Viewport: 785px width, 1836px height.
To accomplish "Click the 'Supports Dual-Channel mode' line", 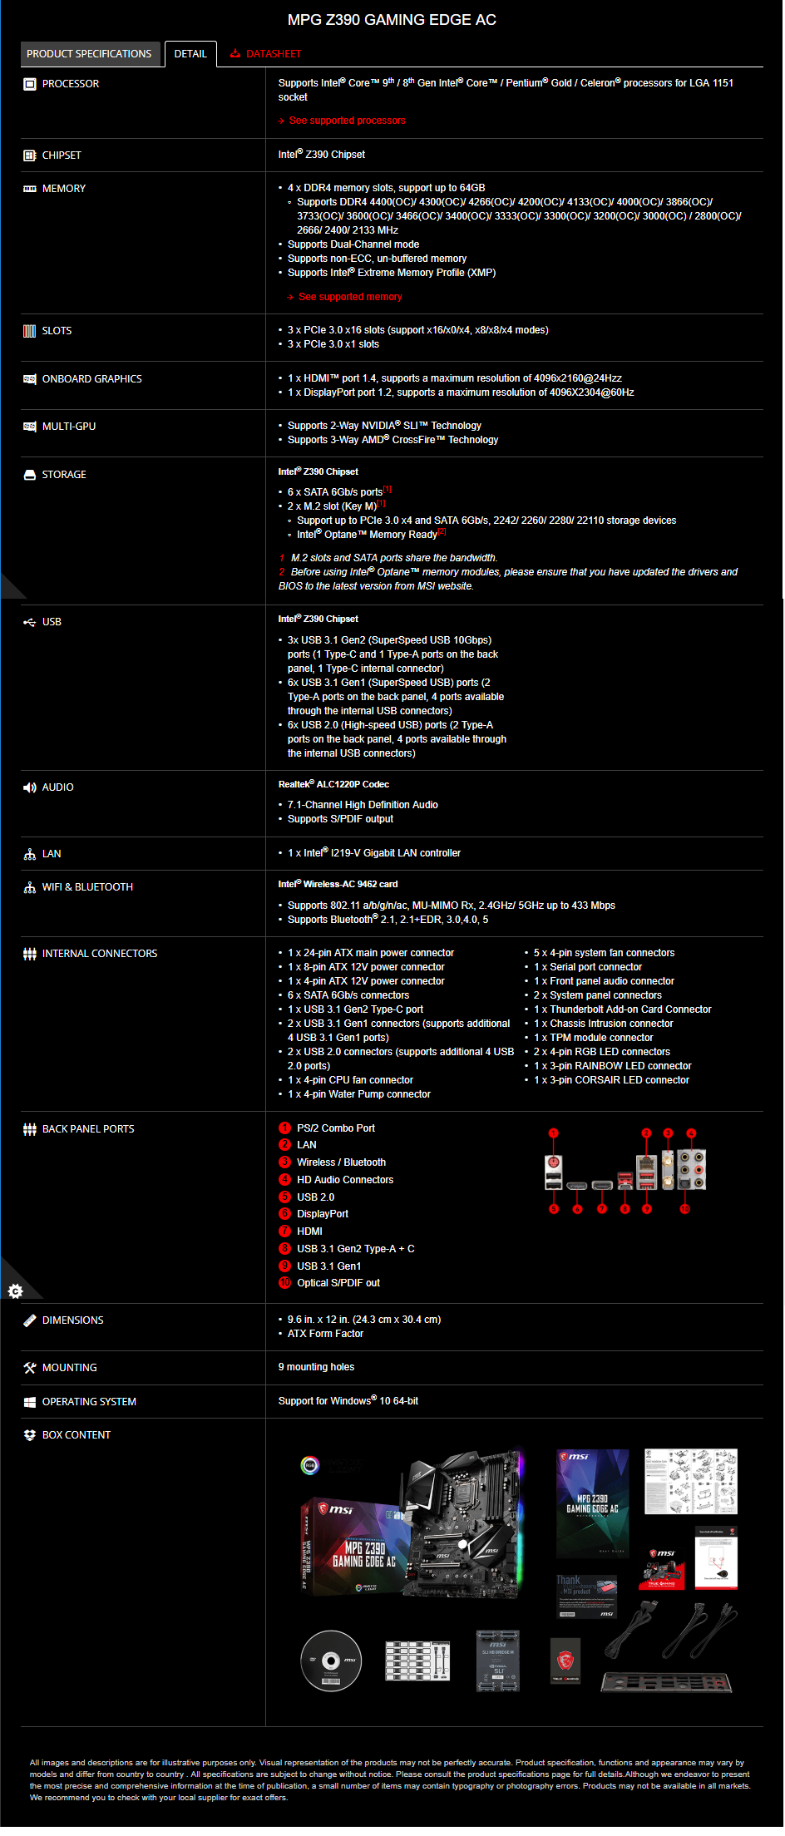I will pos(353,244).
